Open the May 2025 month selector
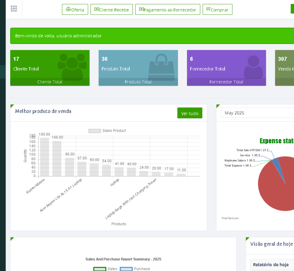The height and width of the screenshot is (271, 294). point(257,113)
